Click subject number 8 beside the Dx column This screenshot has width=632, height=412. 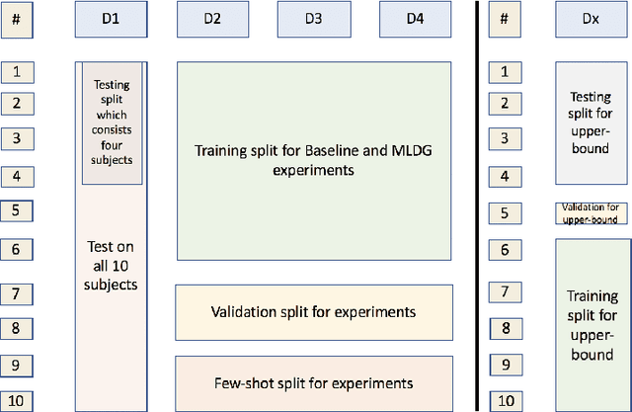pos(504,328)
